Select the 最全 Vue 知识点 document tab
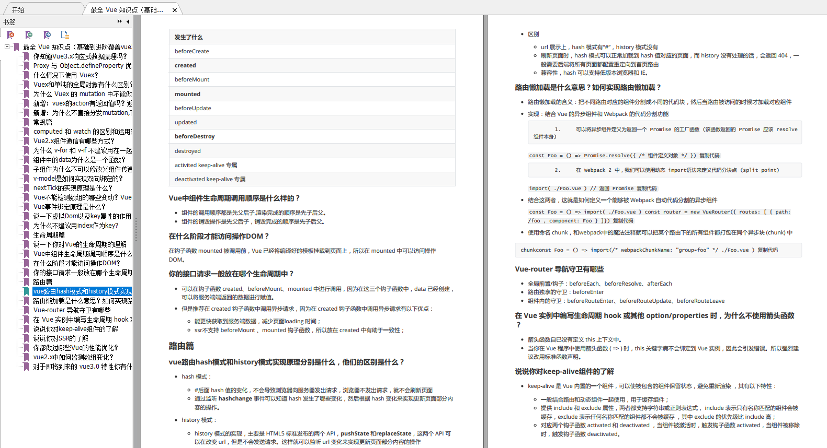 [x=127, y=9]
